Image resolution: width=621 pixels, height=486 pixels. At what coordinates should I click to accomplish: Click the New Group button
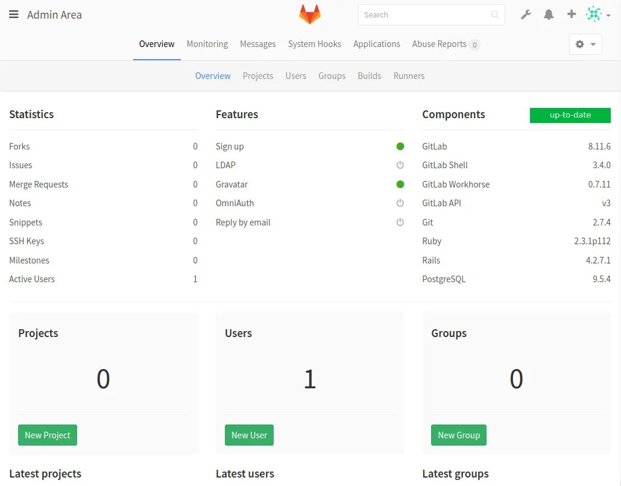click(x=459, y=435)
